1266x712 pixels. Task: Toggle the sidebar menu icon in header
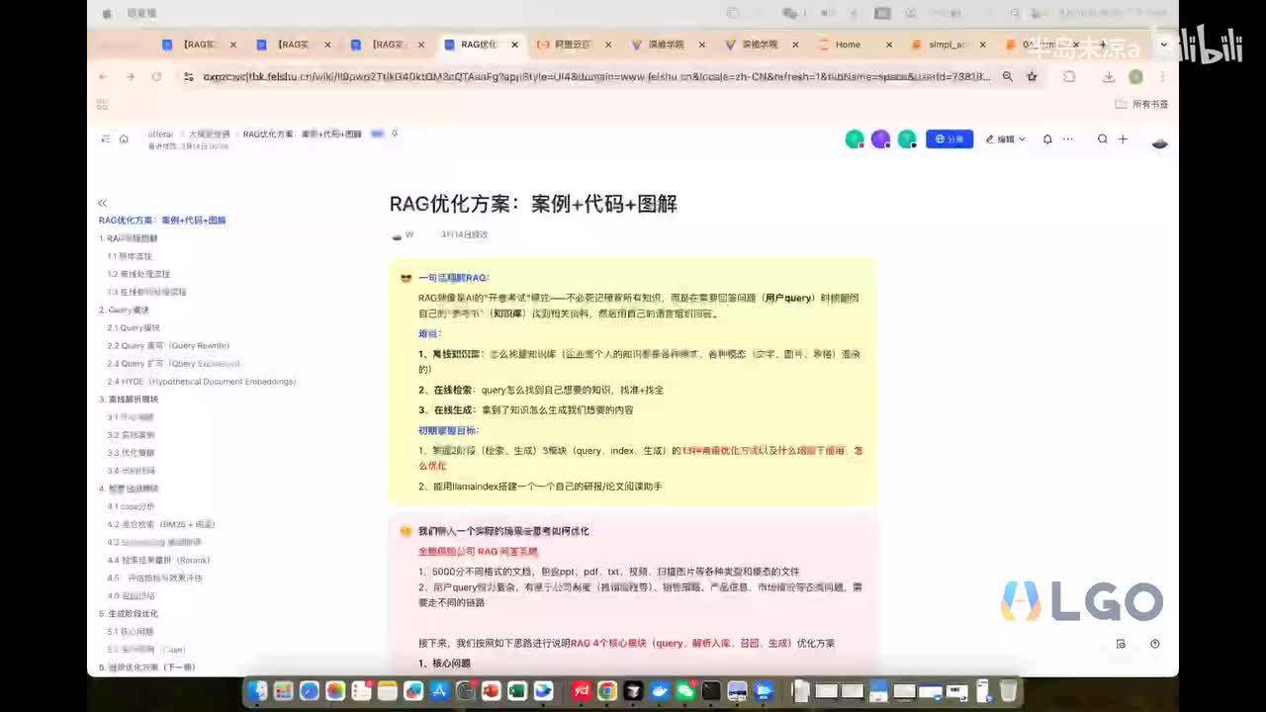(106, 139)
